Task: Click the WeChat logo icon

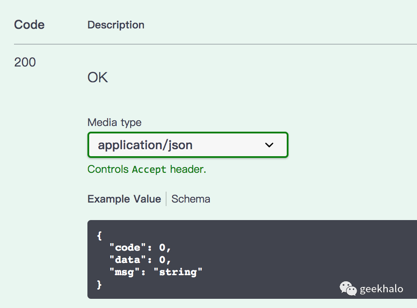Action: tap(348, 289)
